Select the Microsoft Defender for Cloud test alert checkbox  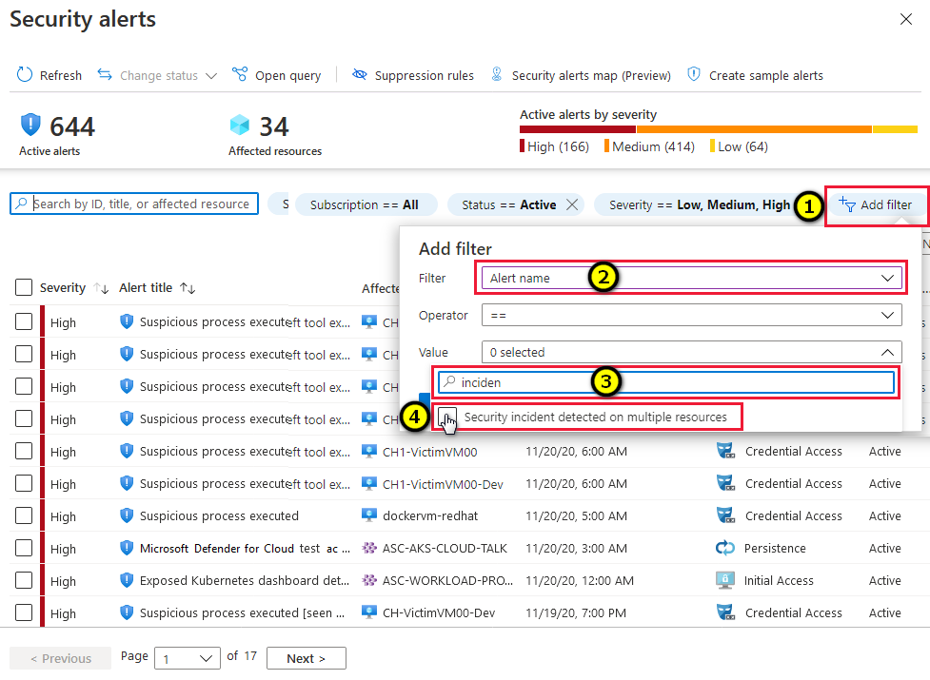(x=24, y=548)
